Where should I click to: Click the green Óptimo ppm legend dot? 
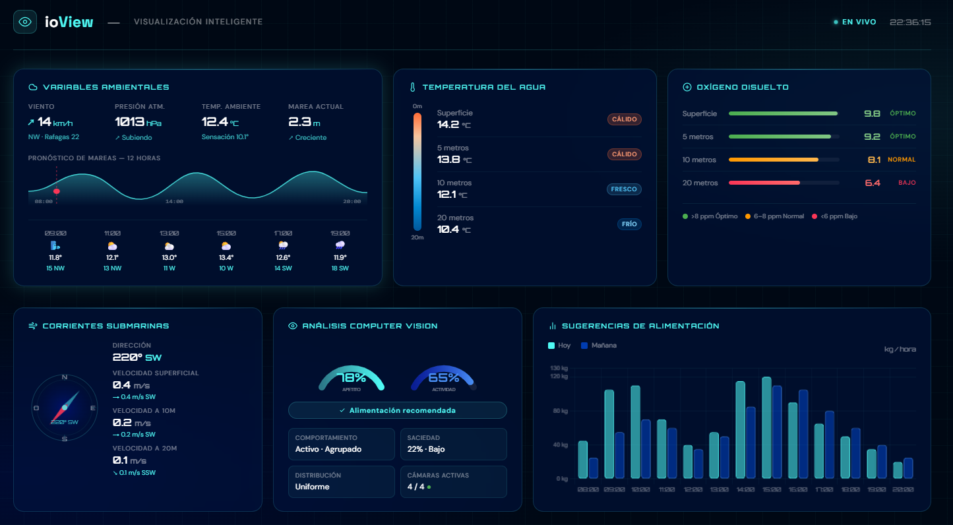[684, 216]
